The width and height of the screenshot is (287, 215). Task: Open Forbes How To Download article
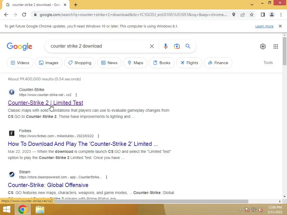point(83,144)
